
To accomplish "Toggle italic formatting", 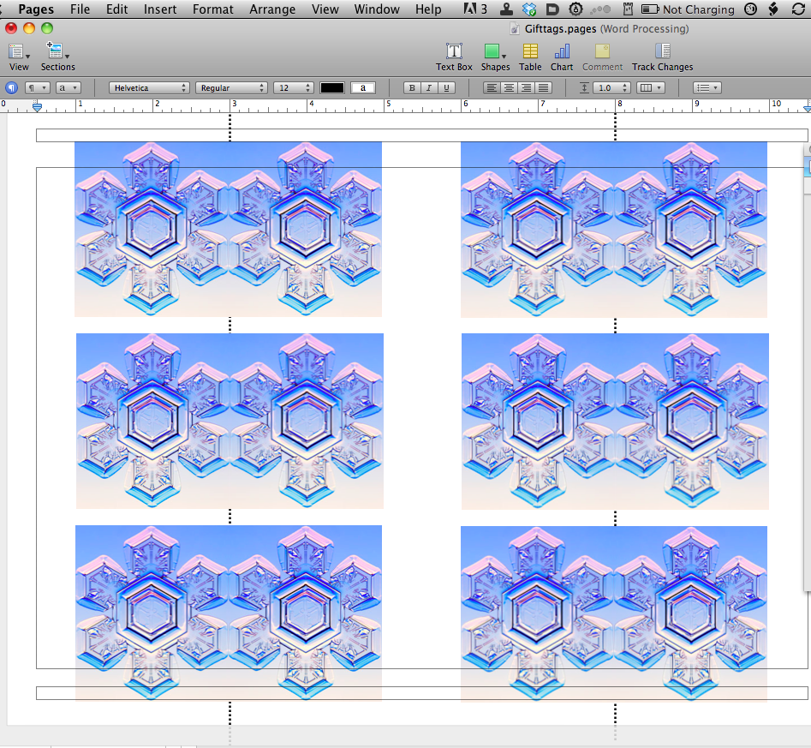I will (x=429, y=88).
